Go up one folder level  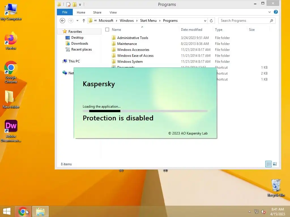pos(84,21)
